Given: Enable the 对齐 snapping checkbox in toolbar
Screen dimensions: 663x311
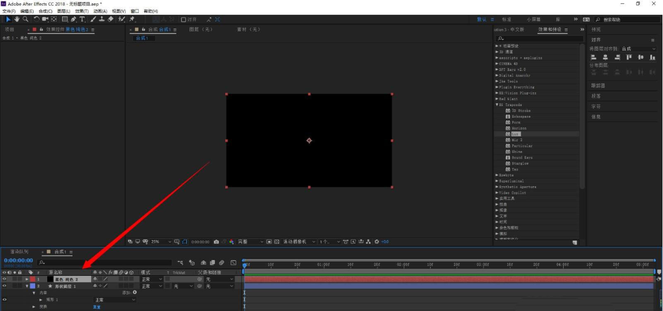Looking at the screenshot, I should [183, 19].
